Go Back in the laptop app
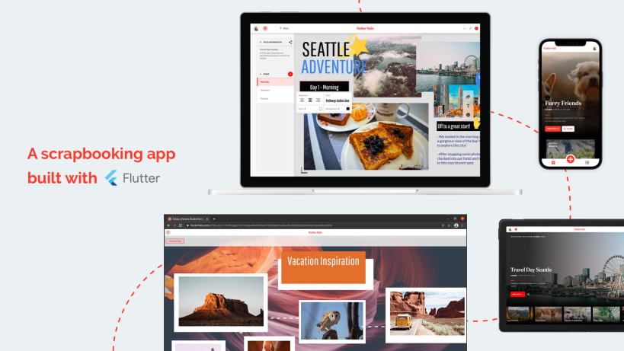This screenshot has height=351, width=624. click(284, 28)
